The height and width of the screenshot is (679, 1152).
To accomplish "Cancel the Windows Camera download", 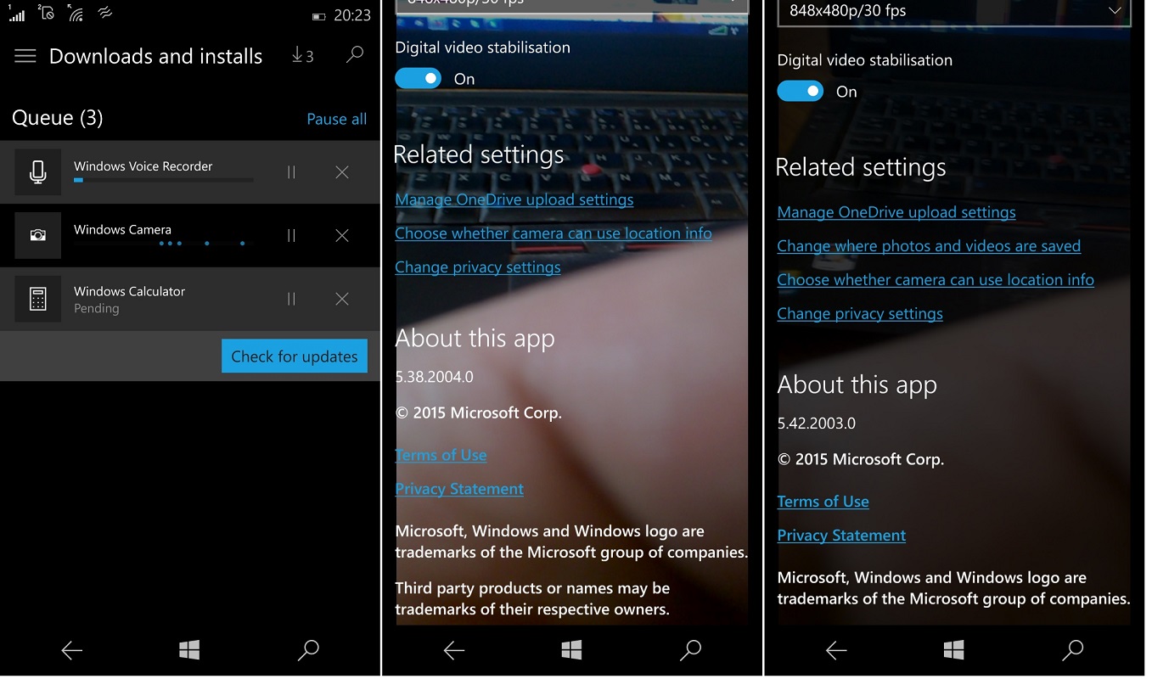I will click(x=342, y=236).
